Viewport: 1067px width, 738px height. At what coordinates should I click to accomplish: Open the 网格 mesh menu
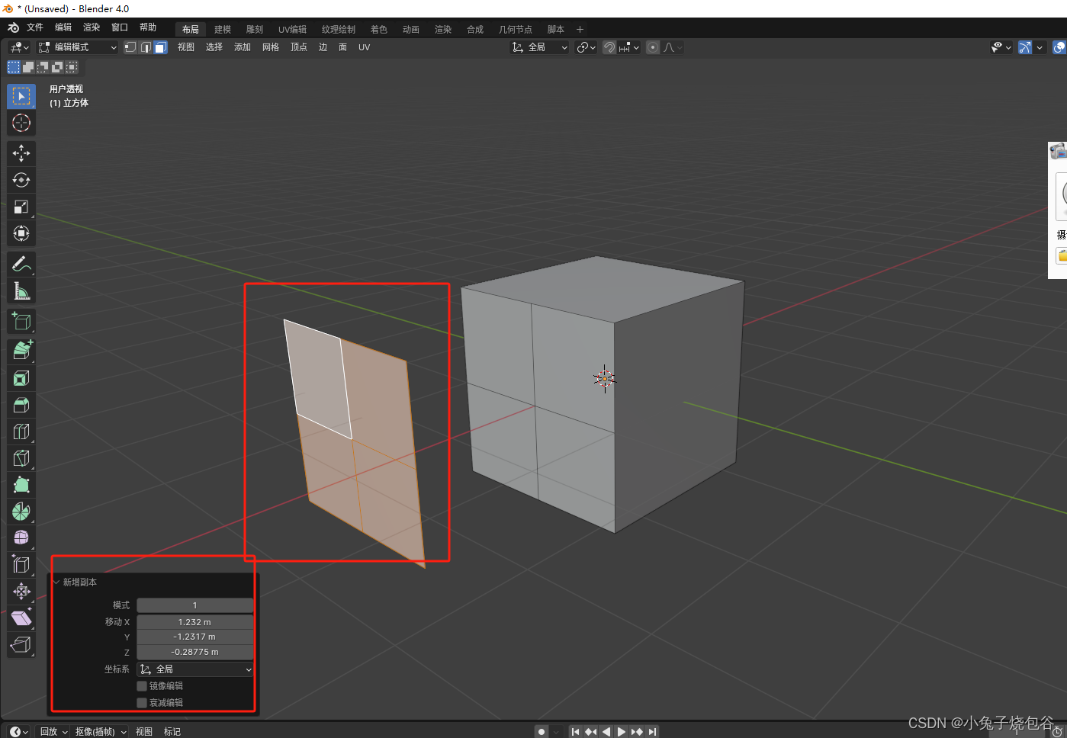[x=271, y=47]
